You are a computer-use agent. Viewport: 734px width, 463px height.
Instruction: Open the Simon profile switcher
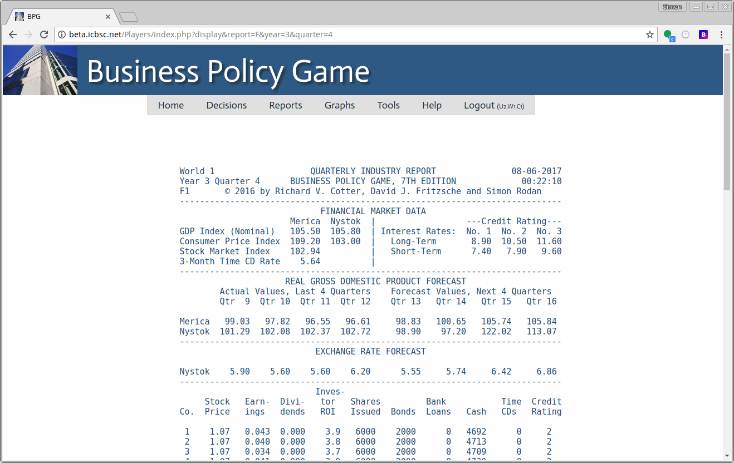point(672,7)
